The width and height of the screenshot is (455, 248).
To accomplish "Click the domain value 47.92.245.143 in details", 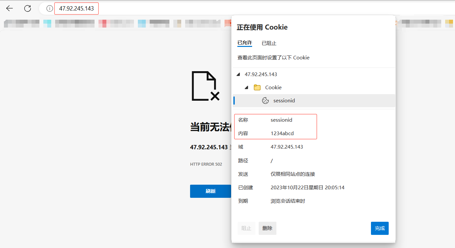I will (x=287, y=147).
